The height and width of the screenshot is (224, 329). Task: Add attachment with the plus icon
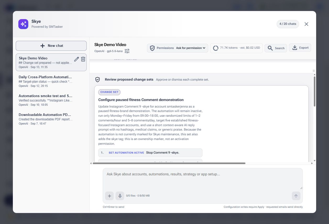pos(109,196)
